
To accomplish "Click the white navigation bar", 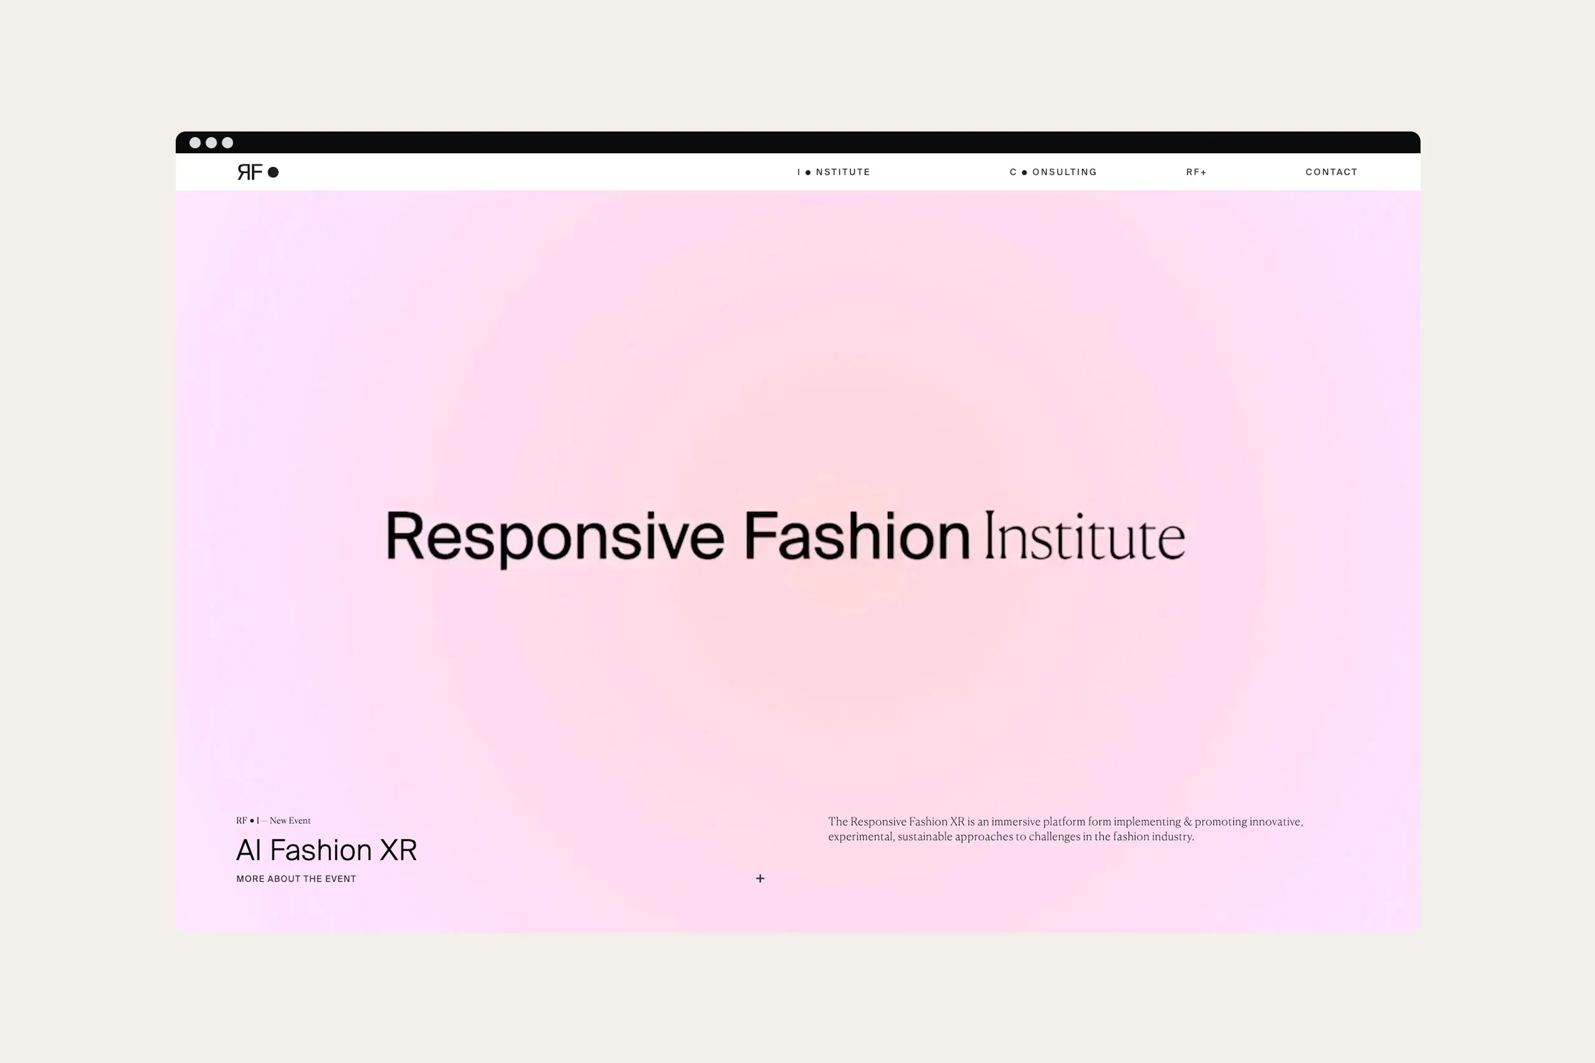I will (x=542, y=171).
